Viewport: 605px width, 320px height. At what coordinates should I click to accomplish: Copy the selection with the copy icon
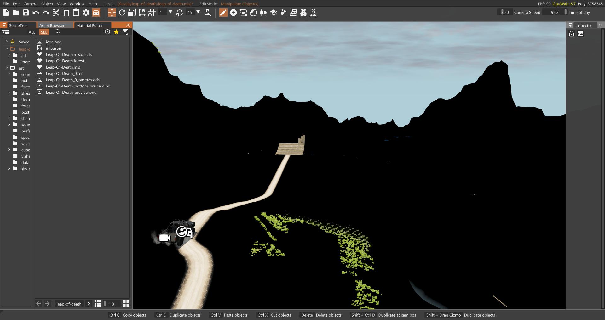coord(66,13)
